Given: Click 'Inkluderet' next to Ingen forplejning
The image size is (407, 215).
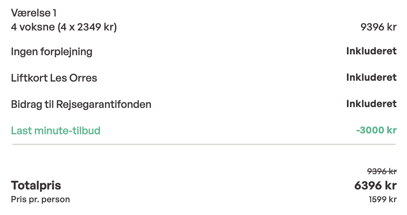Looking at the screenshot, I should click(x=371, y=51).
